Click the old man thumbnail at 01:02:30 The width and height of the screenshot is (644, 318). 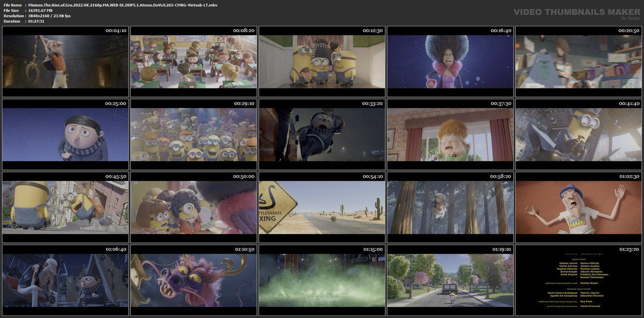pyautogui.click(x=579, y=207)
